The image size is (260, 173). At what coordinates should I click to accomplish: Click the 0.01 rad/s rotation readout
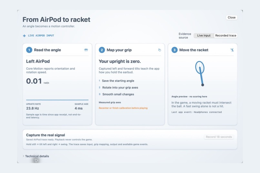point(38,81)
